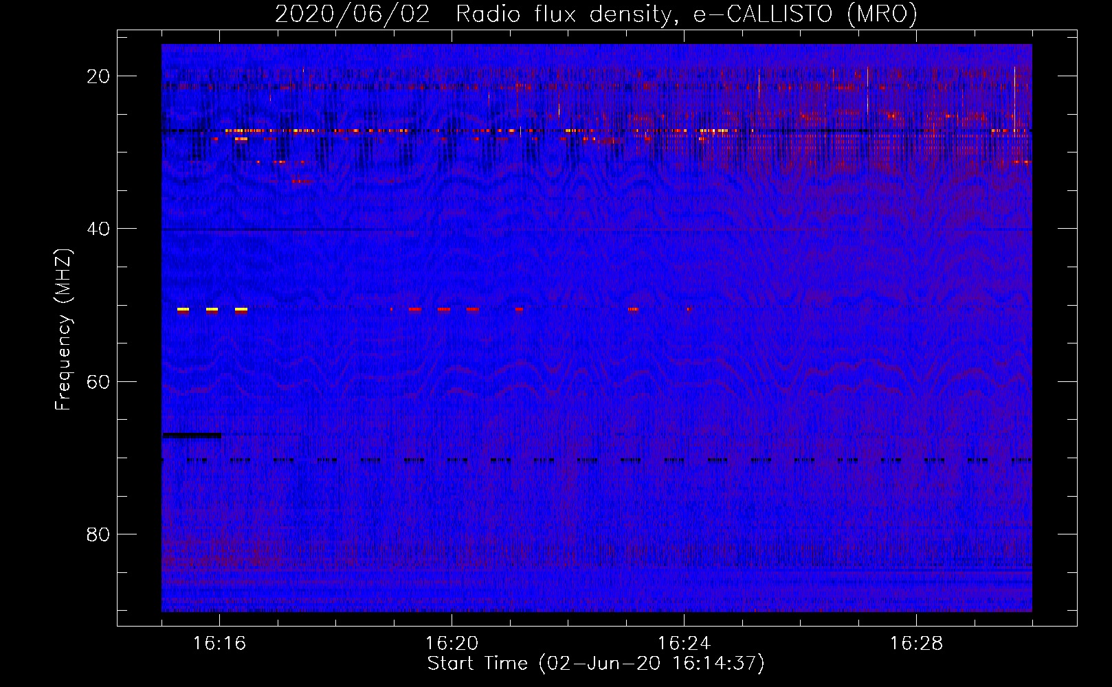Click the 16:24 time tick label
This screenshot has height=687, width=1112.
(x=684, y=644)
